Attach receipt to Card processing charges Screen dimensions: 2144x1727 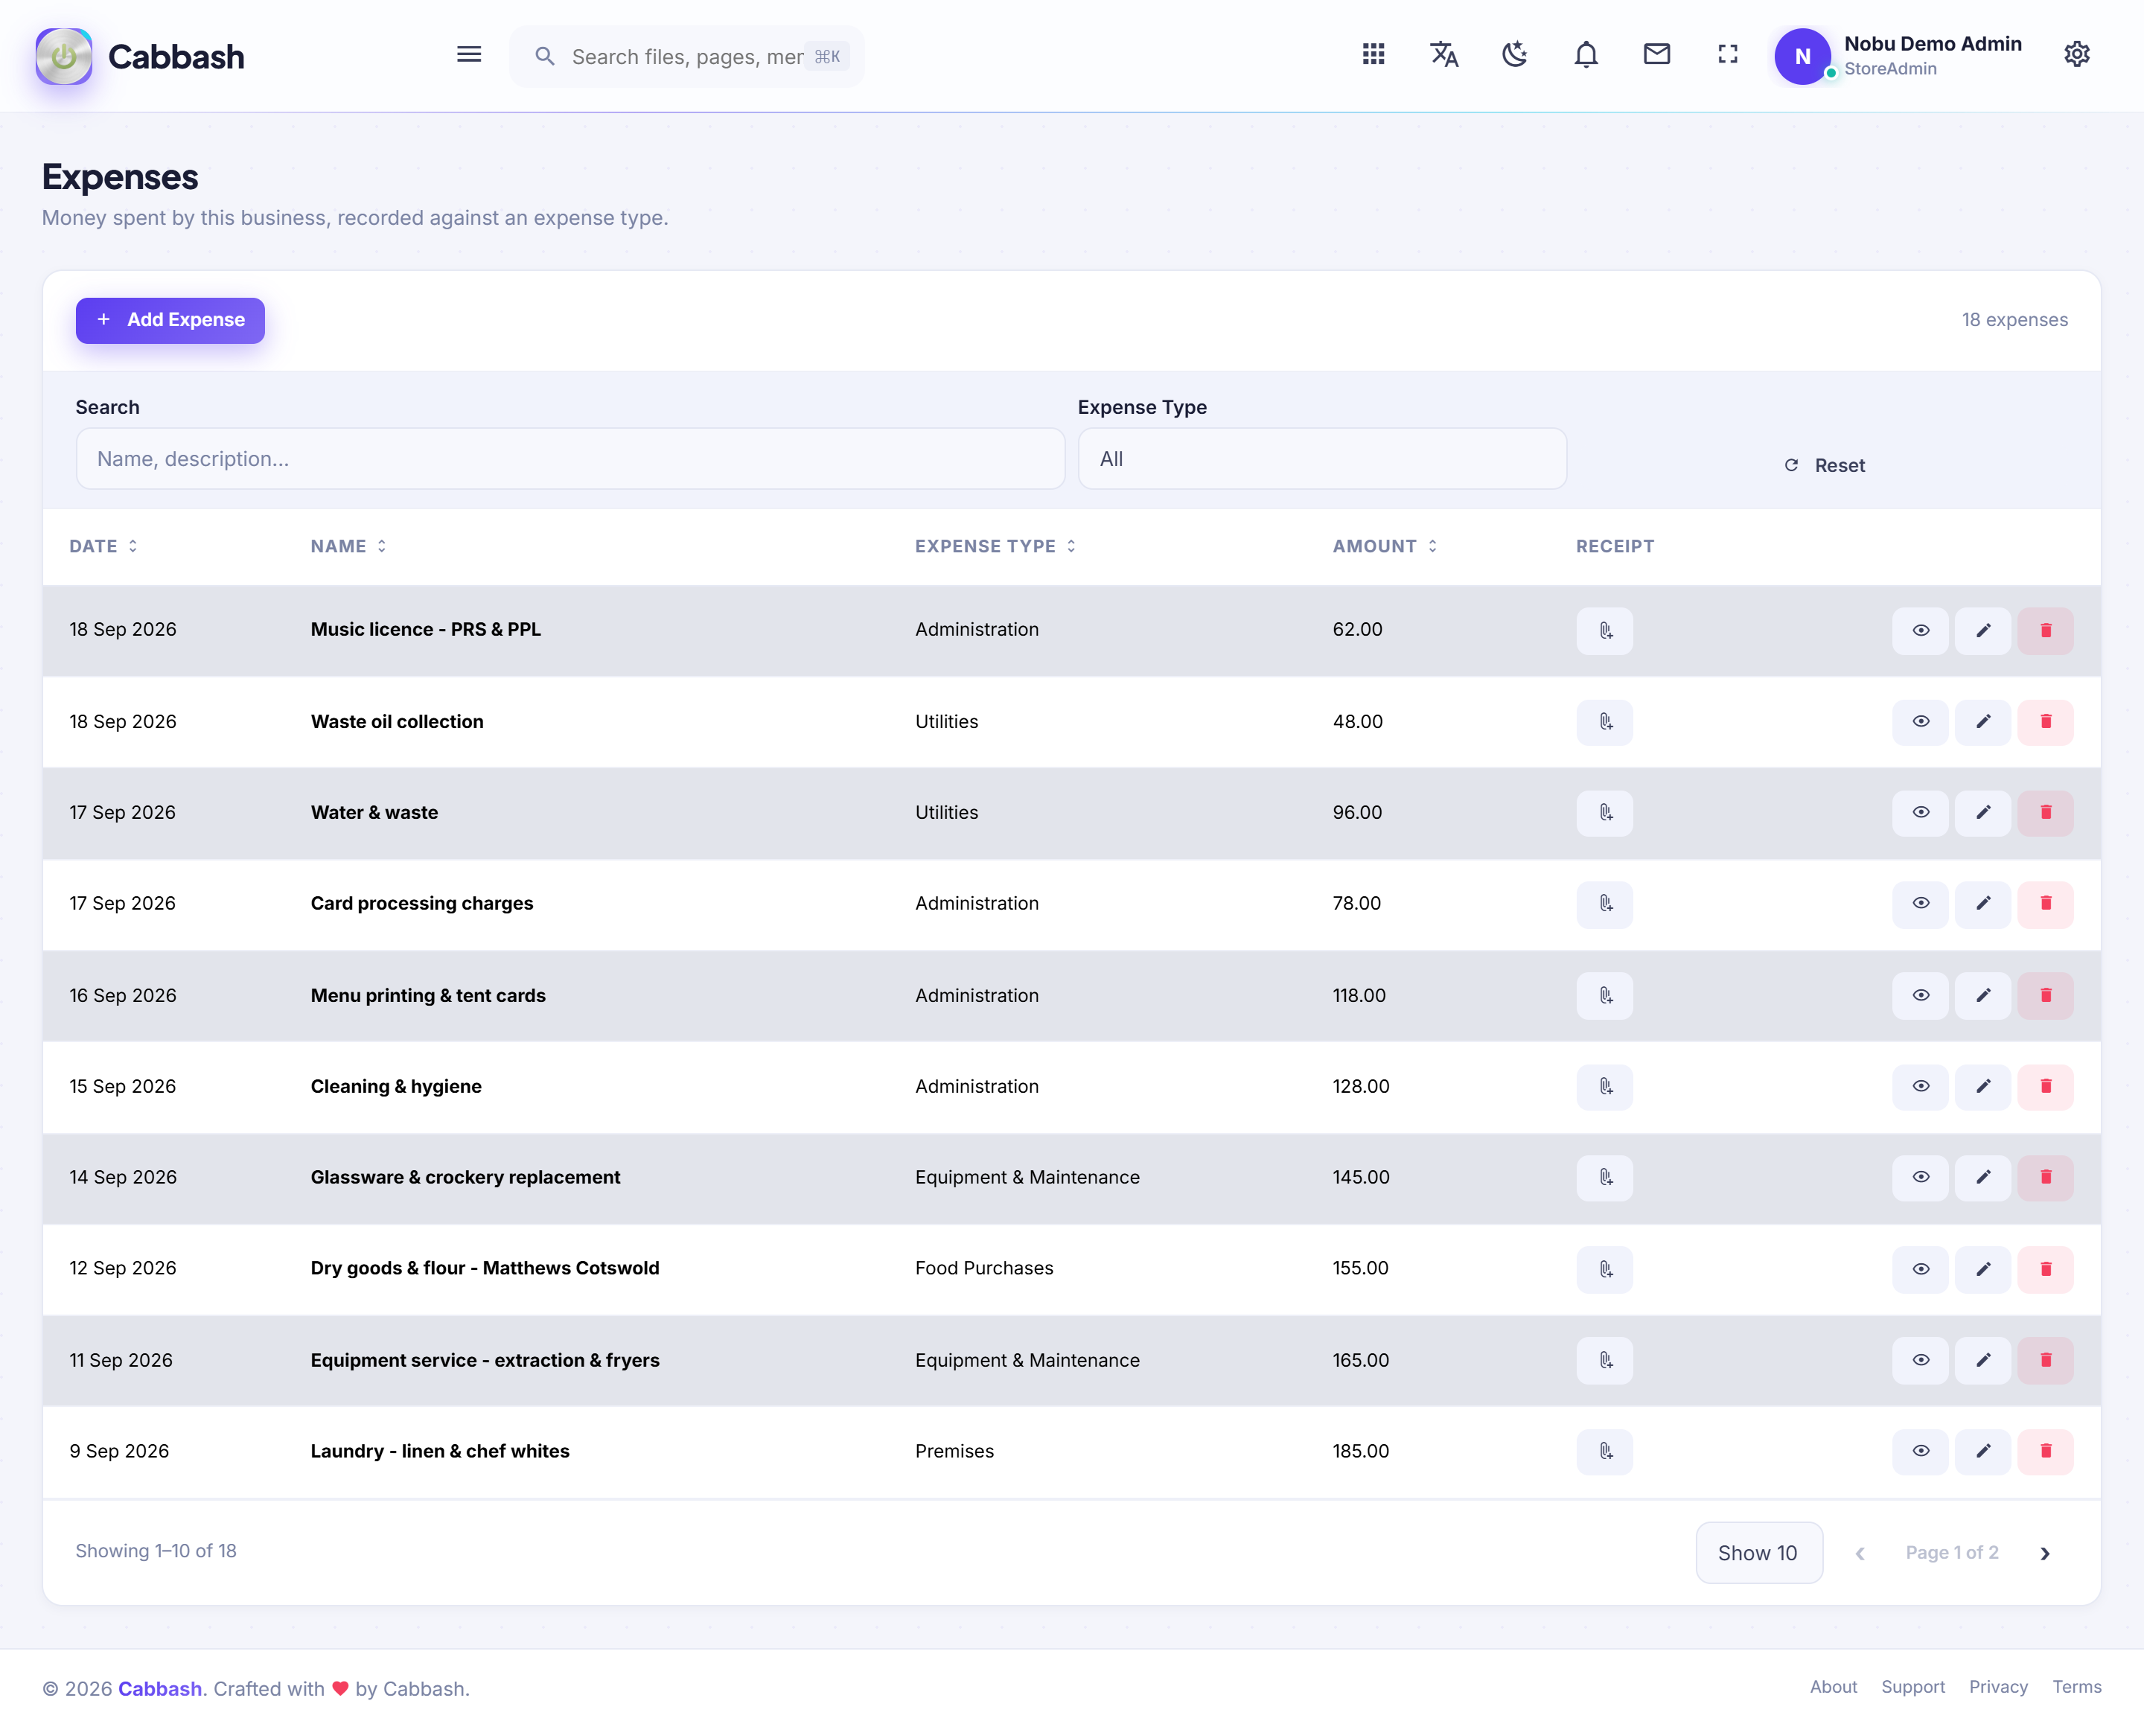[x=1605, y=904]
